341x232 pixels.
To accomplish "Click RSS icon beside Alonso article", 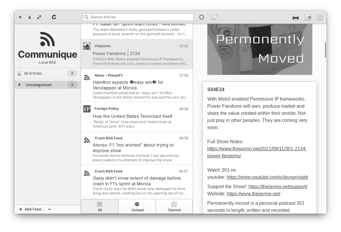I will point(87,140).
